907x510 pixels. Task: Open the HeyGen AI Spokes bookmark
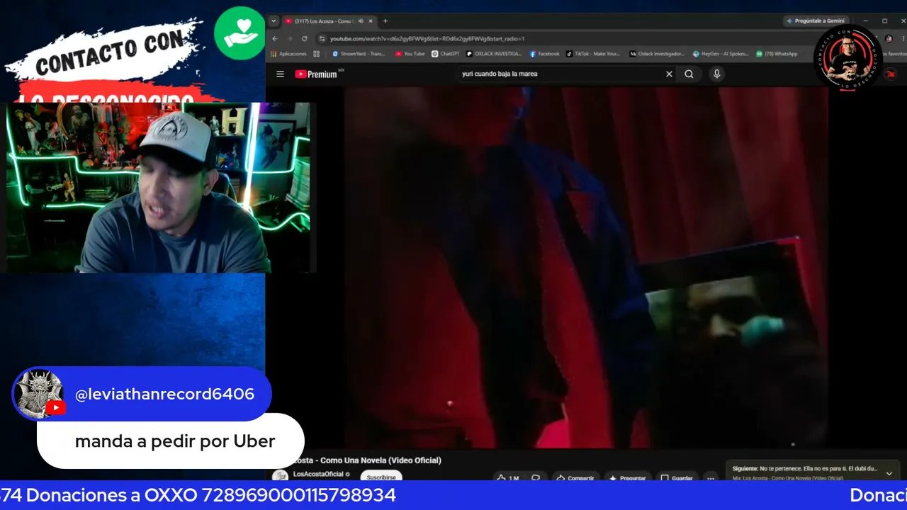coord(721,54)
